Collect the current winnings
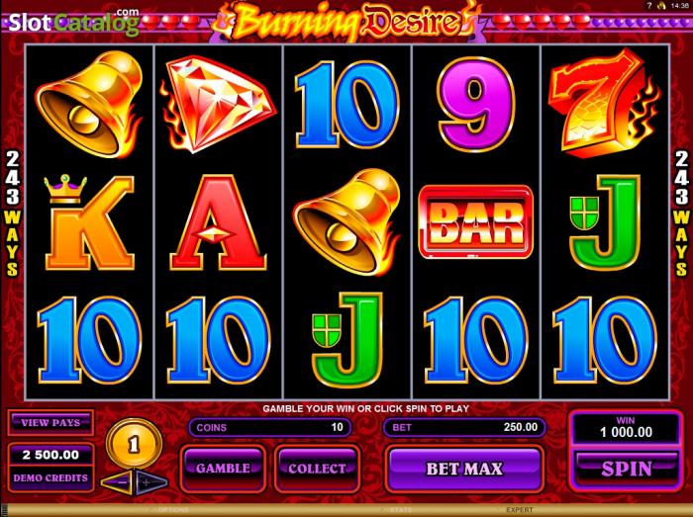Screen dimensions: 693x517 (317, 468)
